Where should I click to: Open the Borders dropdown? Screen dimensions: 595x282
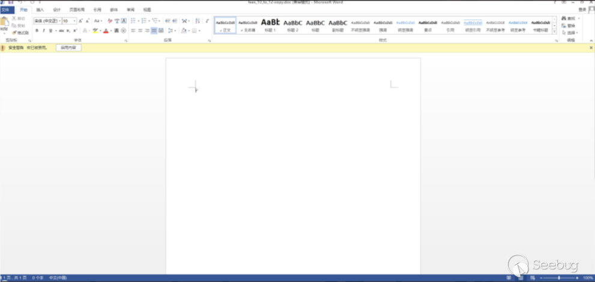tap(195, 31)
